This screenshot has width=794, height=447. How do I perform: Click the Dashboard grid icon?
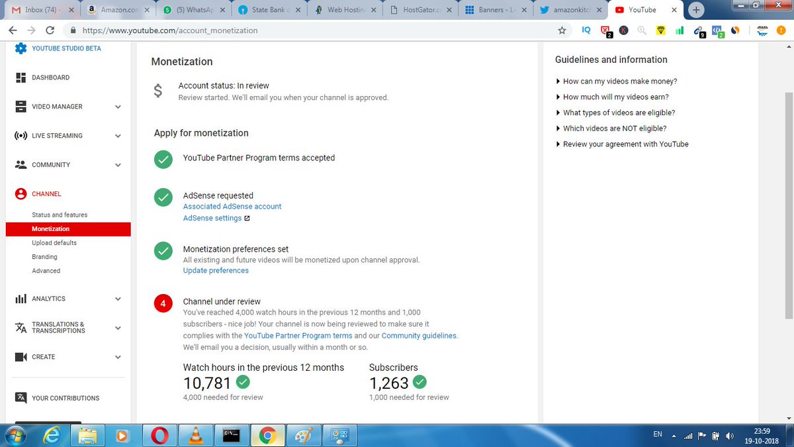coord(21,77)
